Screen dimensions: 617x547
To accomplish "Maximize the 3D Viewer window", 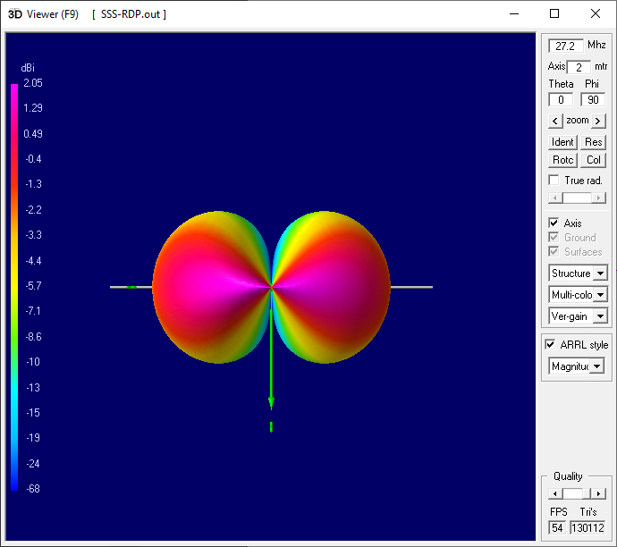I will point(554,13).
